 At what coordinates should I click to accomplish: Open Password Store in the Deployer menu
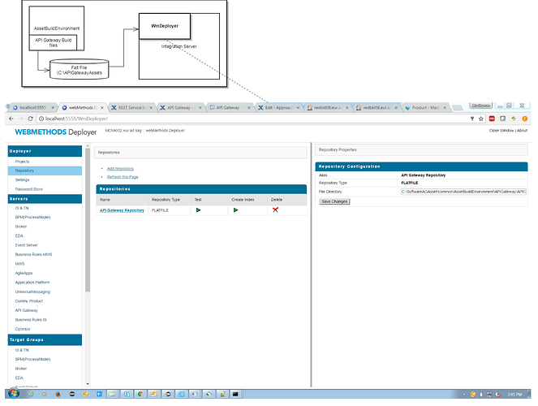(x=29, y=189)
